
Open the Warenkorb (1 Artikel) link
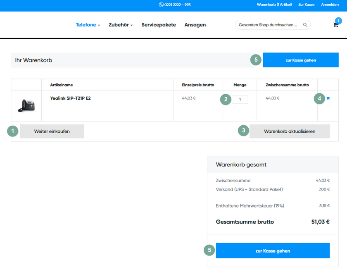[x=274, y=5]
